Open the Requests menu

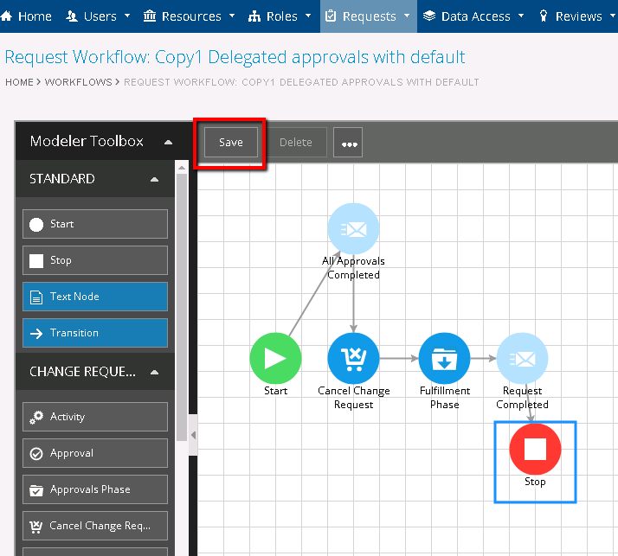click(x=369, y=16)
